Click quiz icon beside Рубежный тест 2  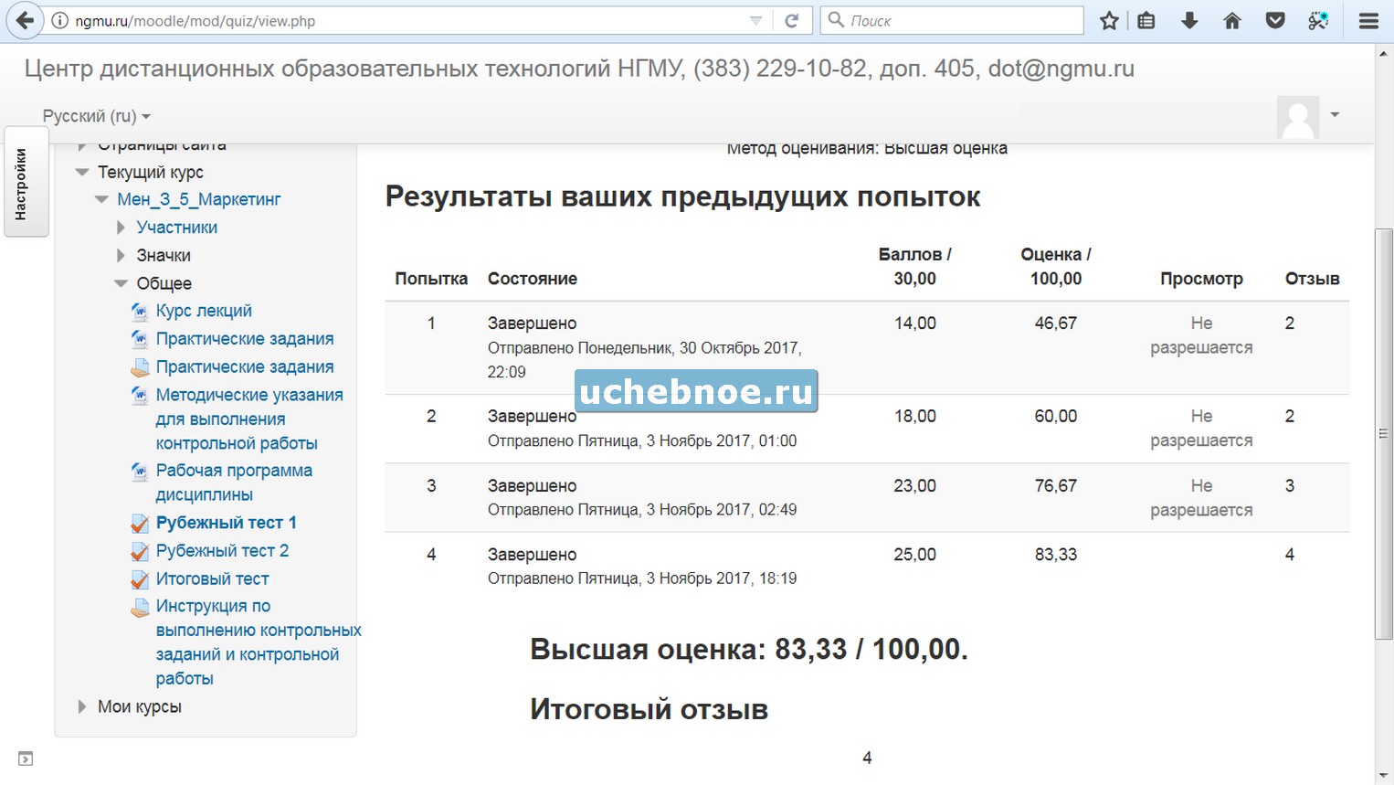(x=140, y=552)
